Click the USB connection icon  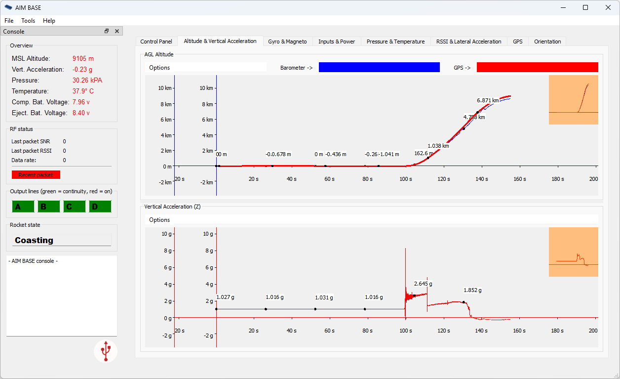click(106, 351)
